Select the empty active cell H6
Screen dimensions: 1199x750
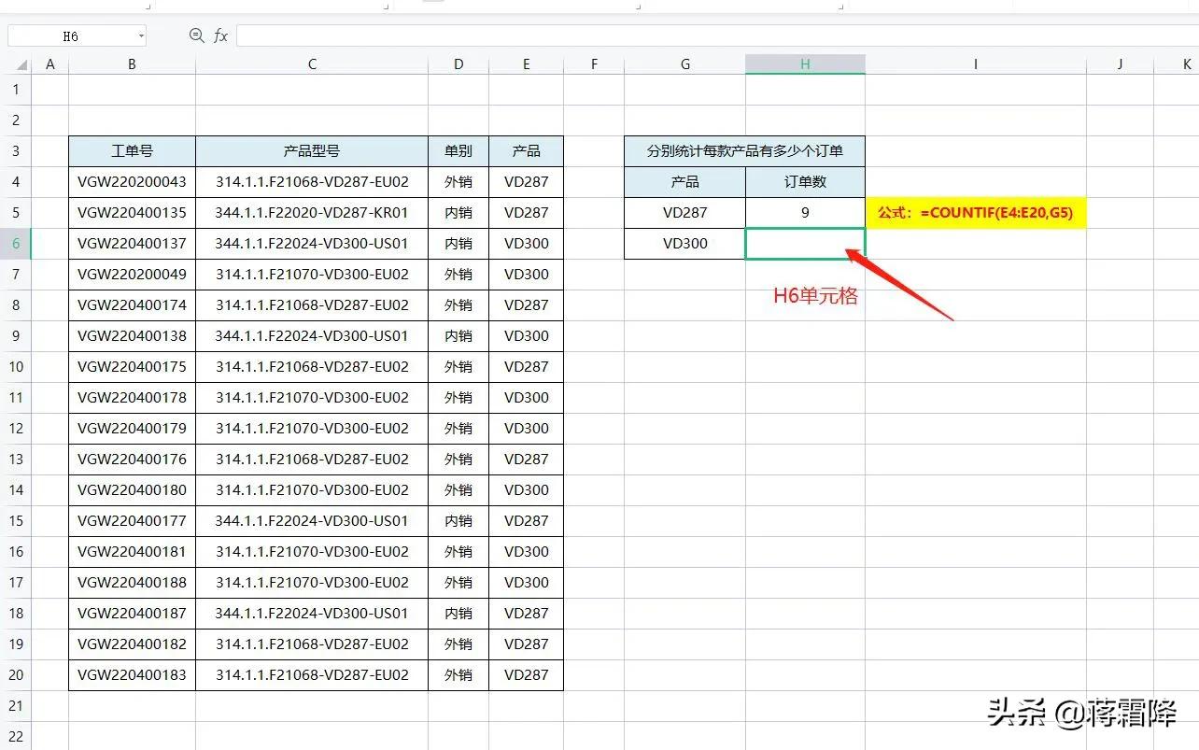(x=805, y=244)
